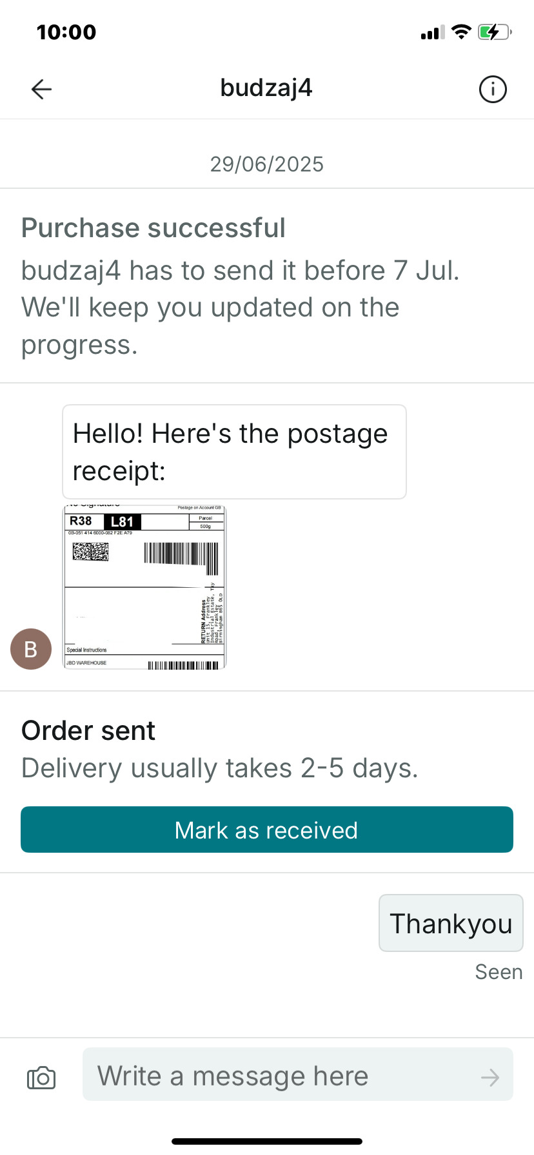Tap the budzaj4 username title
Viewport: 534px width, 1155px height.
point(266,88)
